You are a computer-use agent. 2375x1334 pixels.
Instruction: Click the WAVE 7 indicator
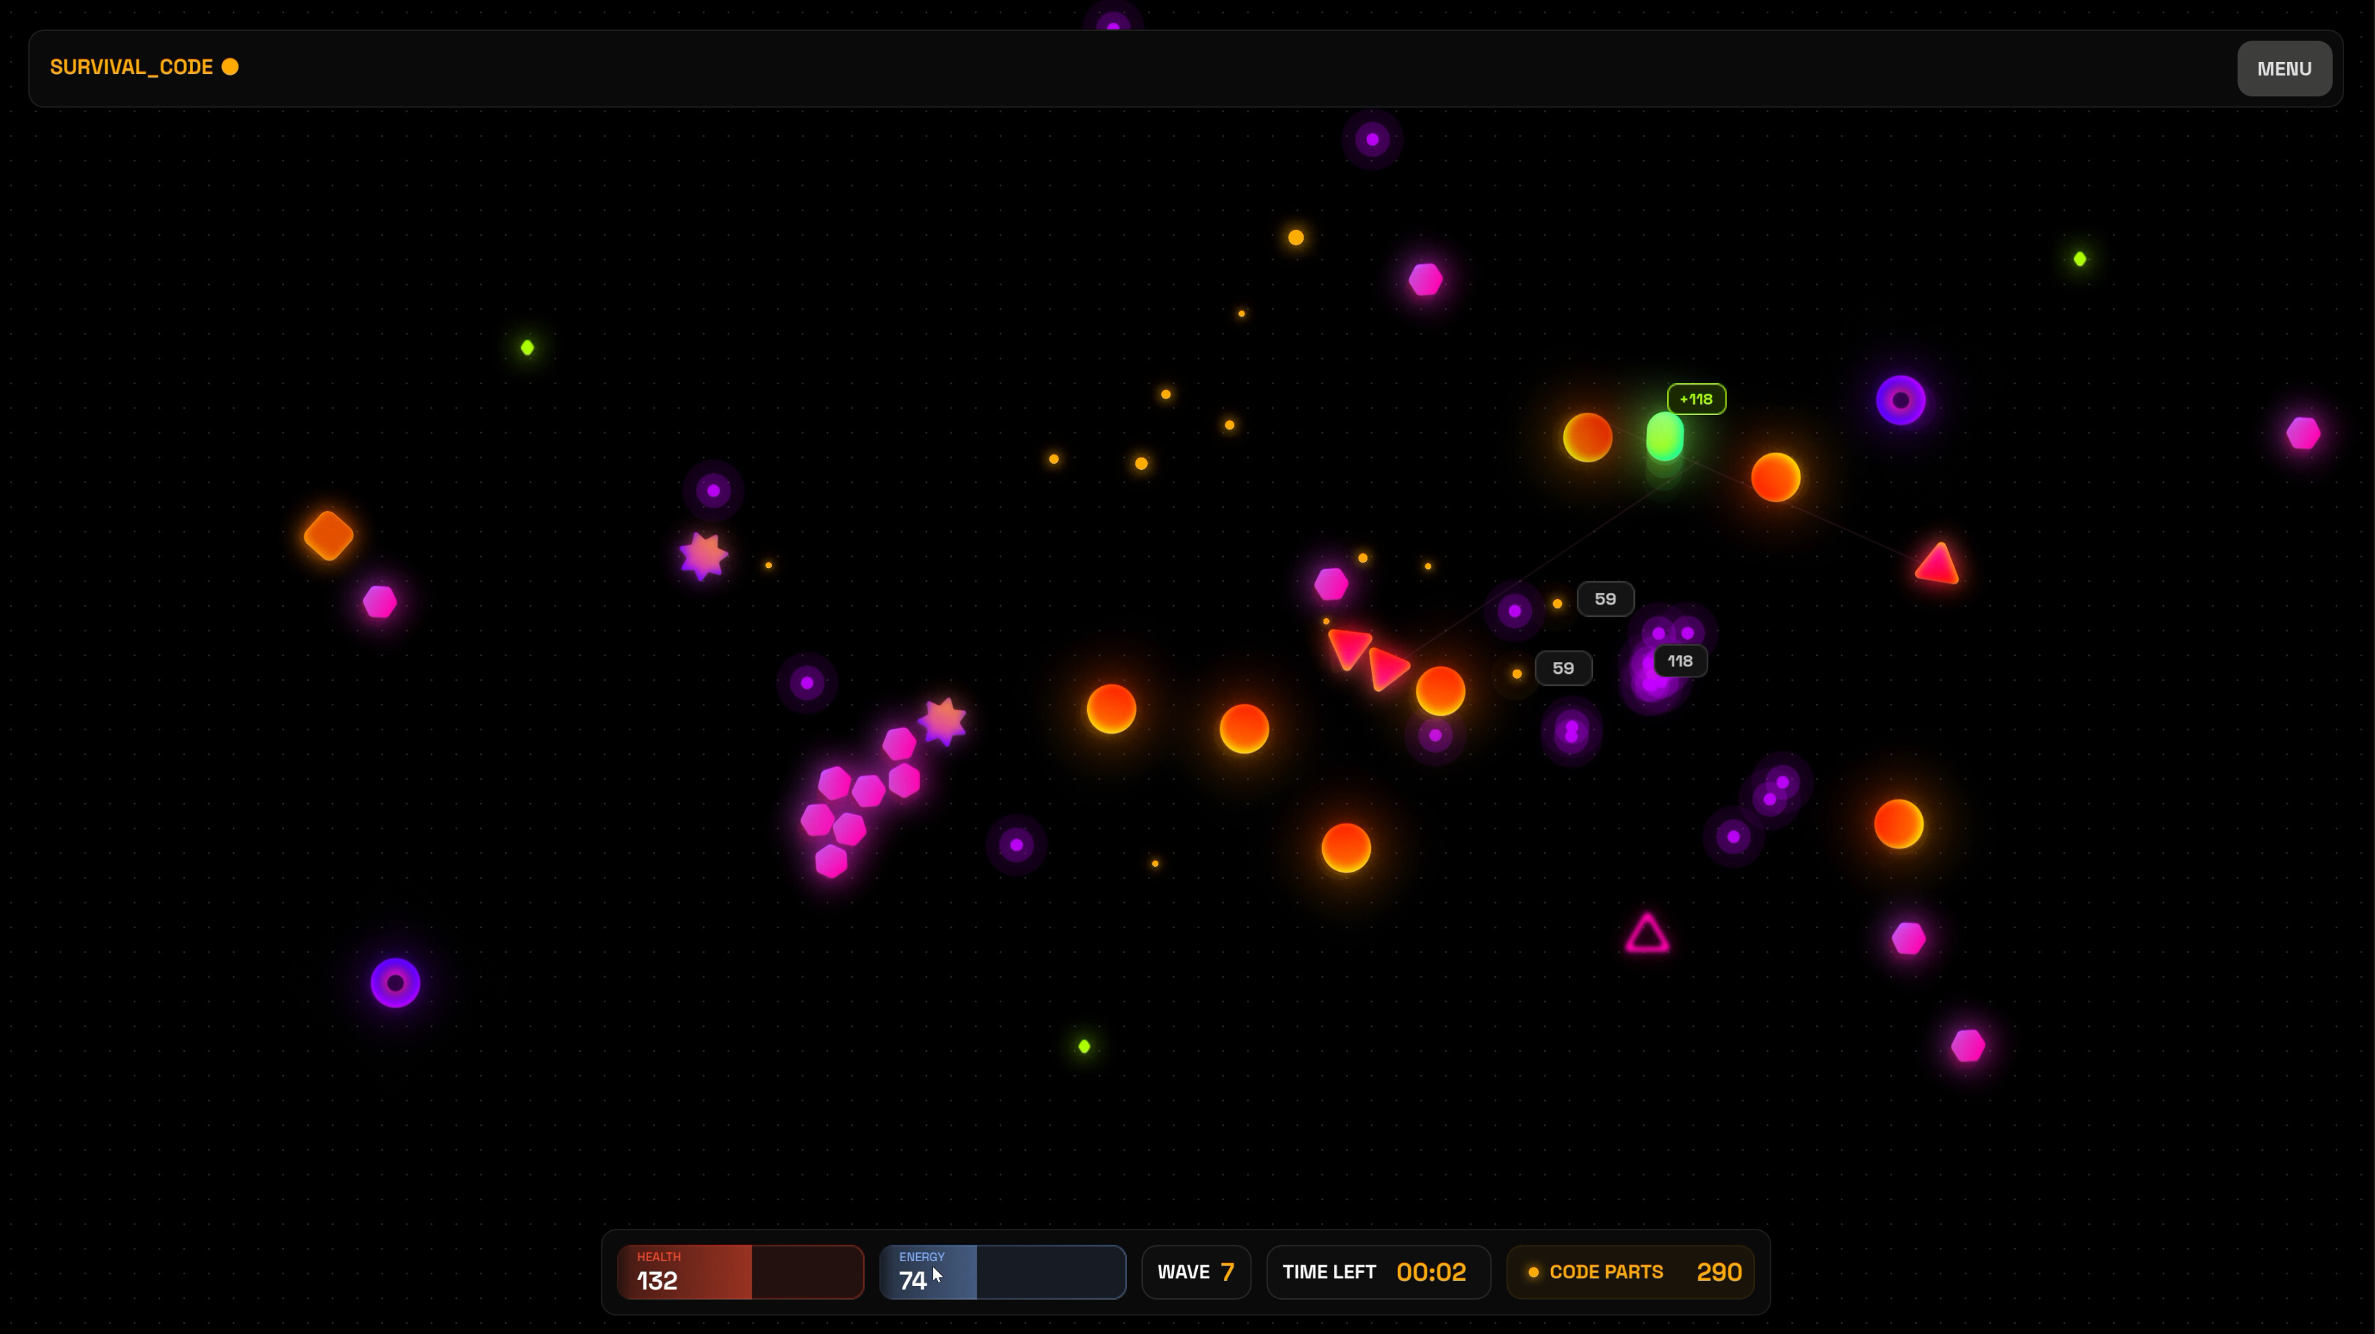click(x=1196, y=1271)
